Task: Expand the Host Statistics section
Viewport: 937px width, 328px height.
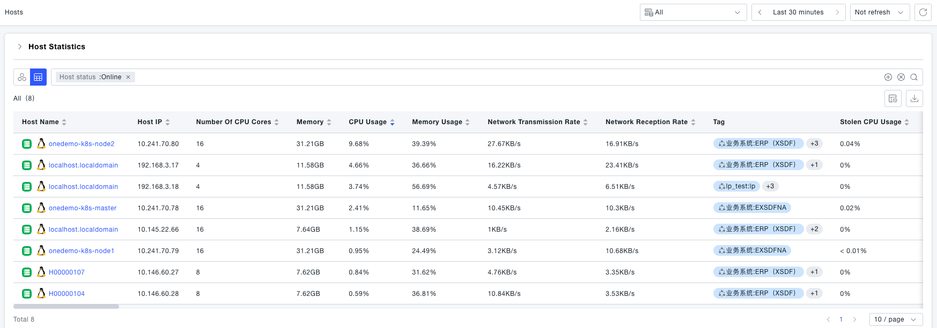Action: point(20,47)
